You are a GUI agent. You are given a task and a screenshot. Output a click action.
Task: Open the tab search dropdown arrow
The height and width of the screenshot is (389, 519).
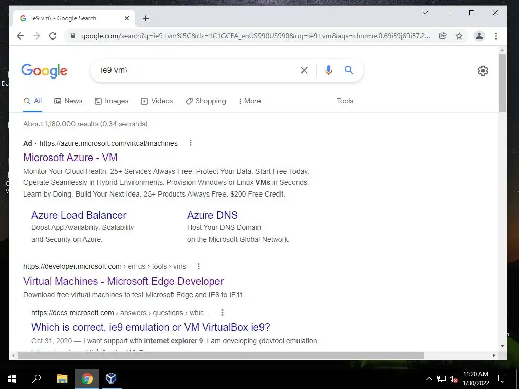point(425,13)
